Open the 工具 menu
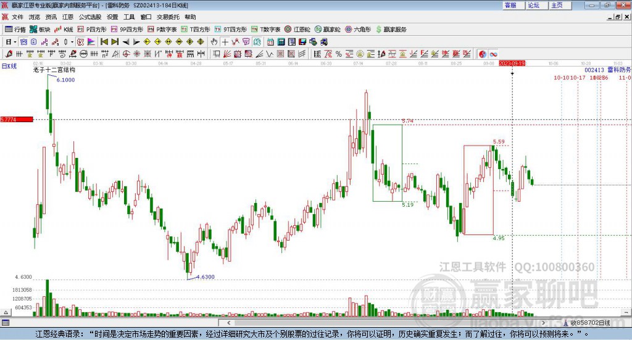The width and height of the screenshot is (632, 340). 129,17
